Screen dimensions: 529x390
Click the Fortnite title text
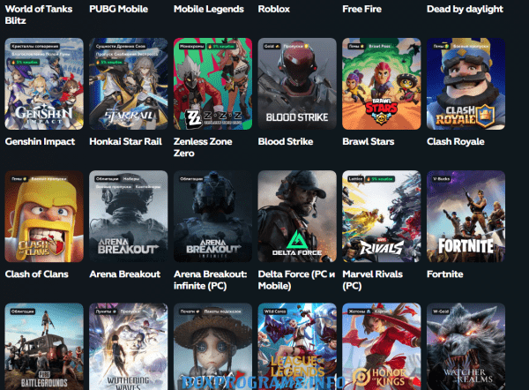pos(444,274)
